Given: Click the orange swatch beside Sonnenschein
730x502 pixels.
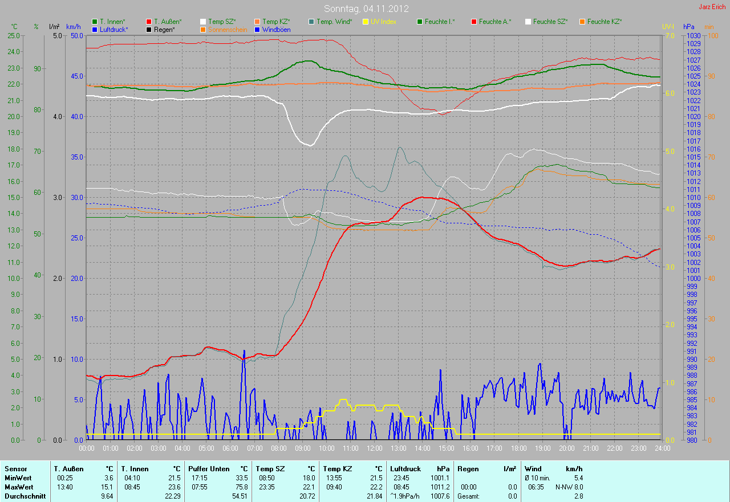Looking at the screenshot, I should point(203,29).
